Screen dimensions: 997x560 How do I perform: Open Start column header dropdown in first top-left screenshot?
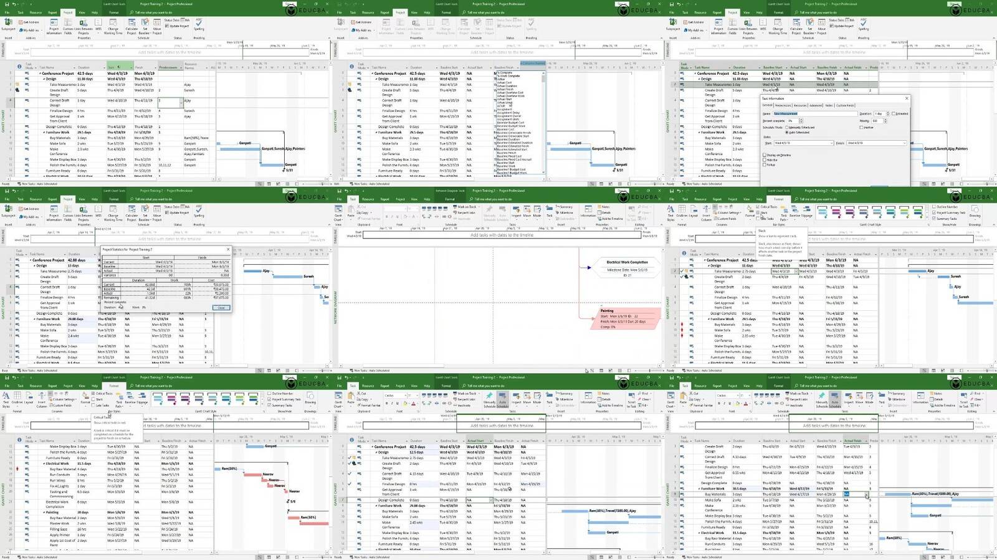point(131,68)
